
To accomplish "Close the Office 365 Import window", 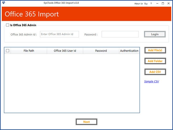I will [x=168, y=3].
